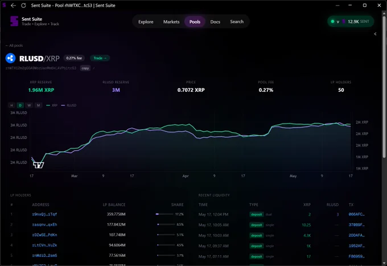Click the scrollbar down arrow
This screenshot has width=387, height=266.
tap(384, 263)
